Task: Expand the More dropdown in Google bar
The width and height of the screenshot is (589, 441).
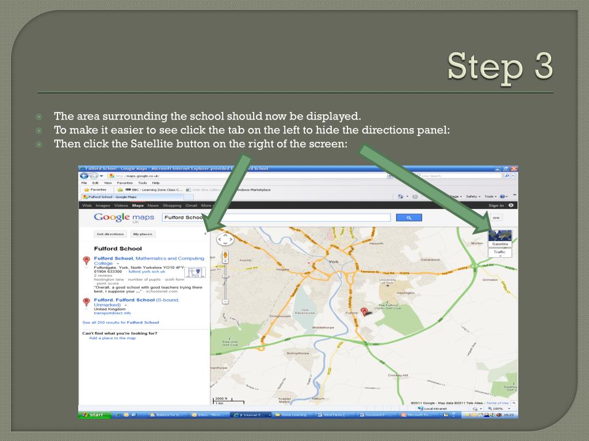Action: pyautogui.click(x=207, y=206)
